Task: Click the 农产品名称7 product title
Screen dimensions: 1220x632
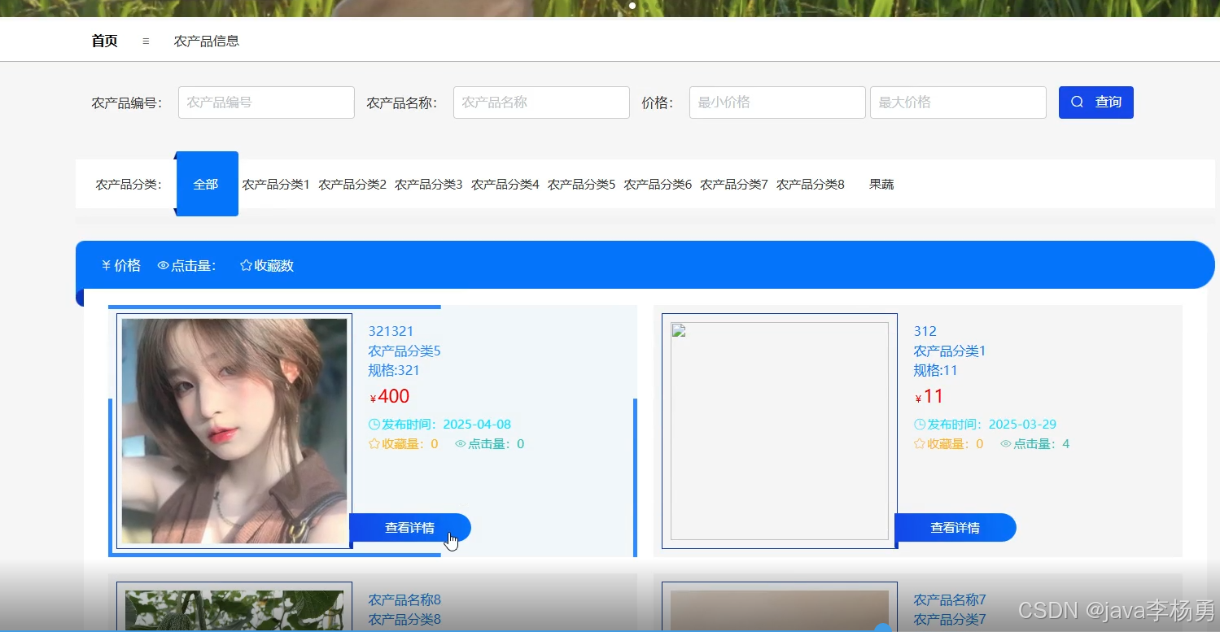Action: coord(950,600)
